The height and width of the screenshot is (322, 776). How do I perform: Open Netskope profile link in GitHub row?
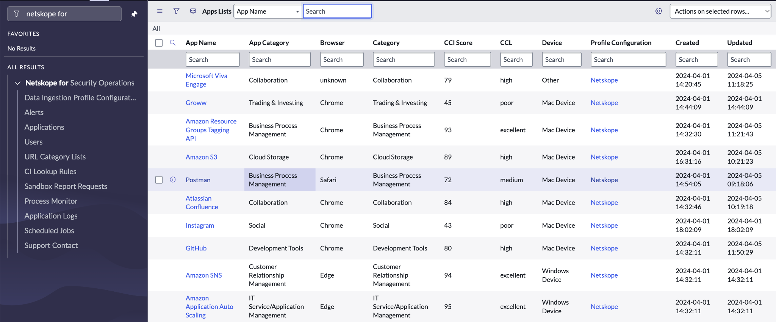coord(604,248)
